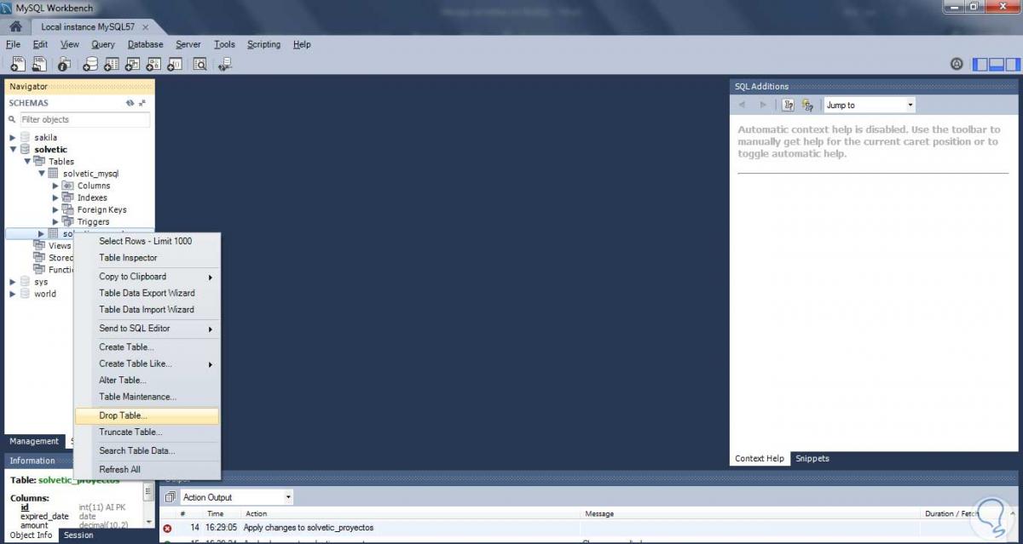Choose Truncate Table from context menu
1023x544 pixels.
click(x=147, y=432)
